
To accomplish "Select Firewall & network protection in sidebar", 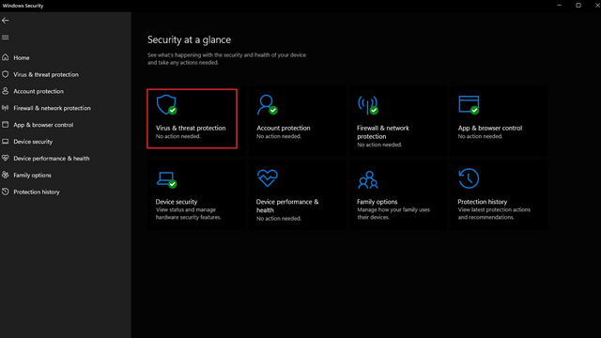I will (53, 108).
